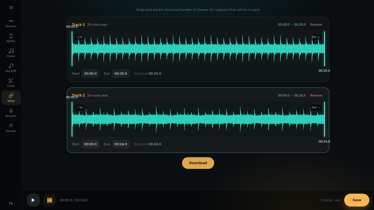
Task: Open the Cutter scissors tool
Action: [x=11, y=83]
